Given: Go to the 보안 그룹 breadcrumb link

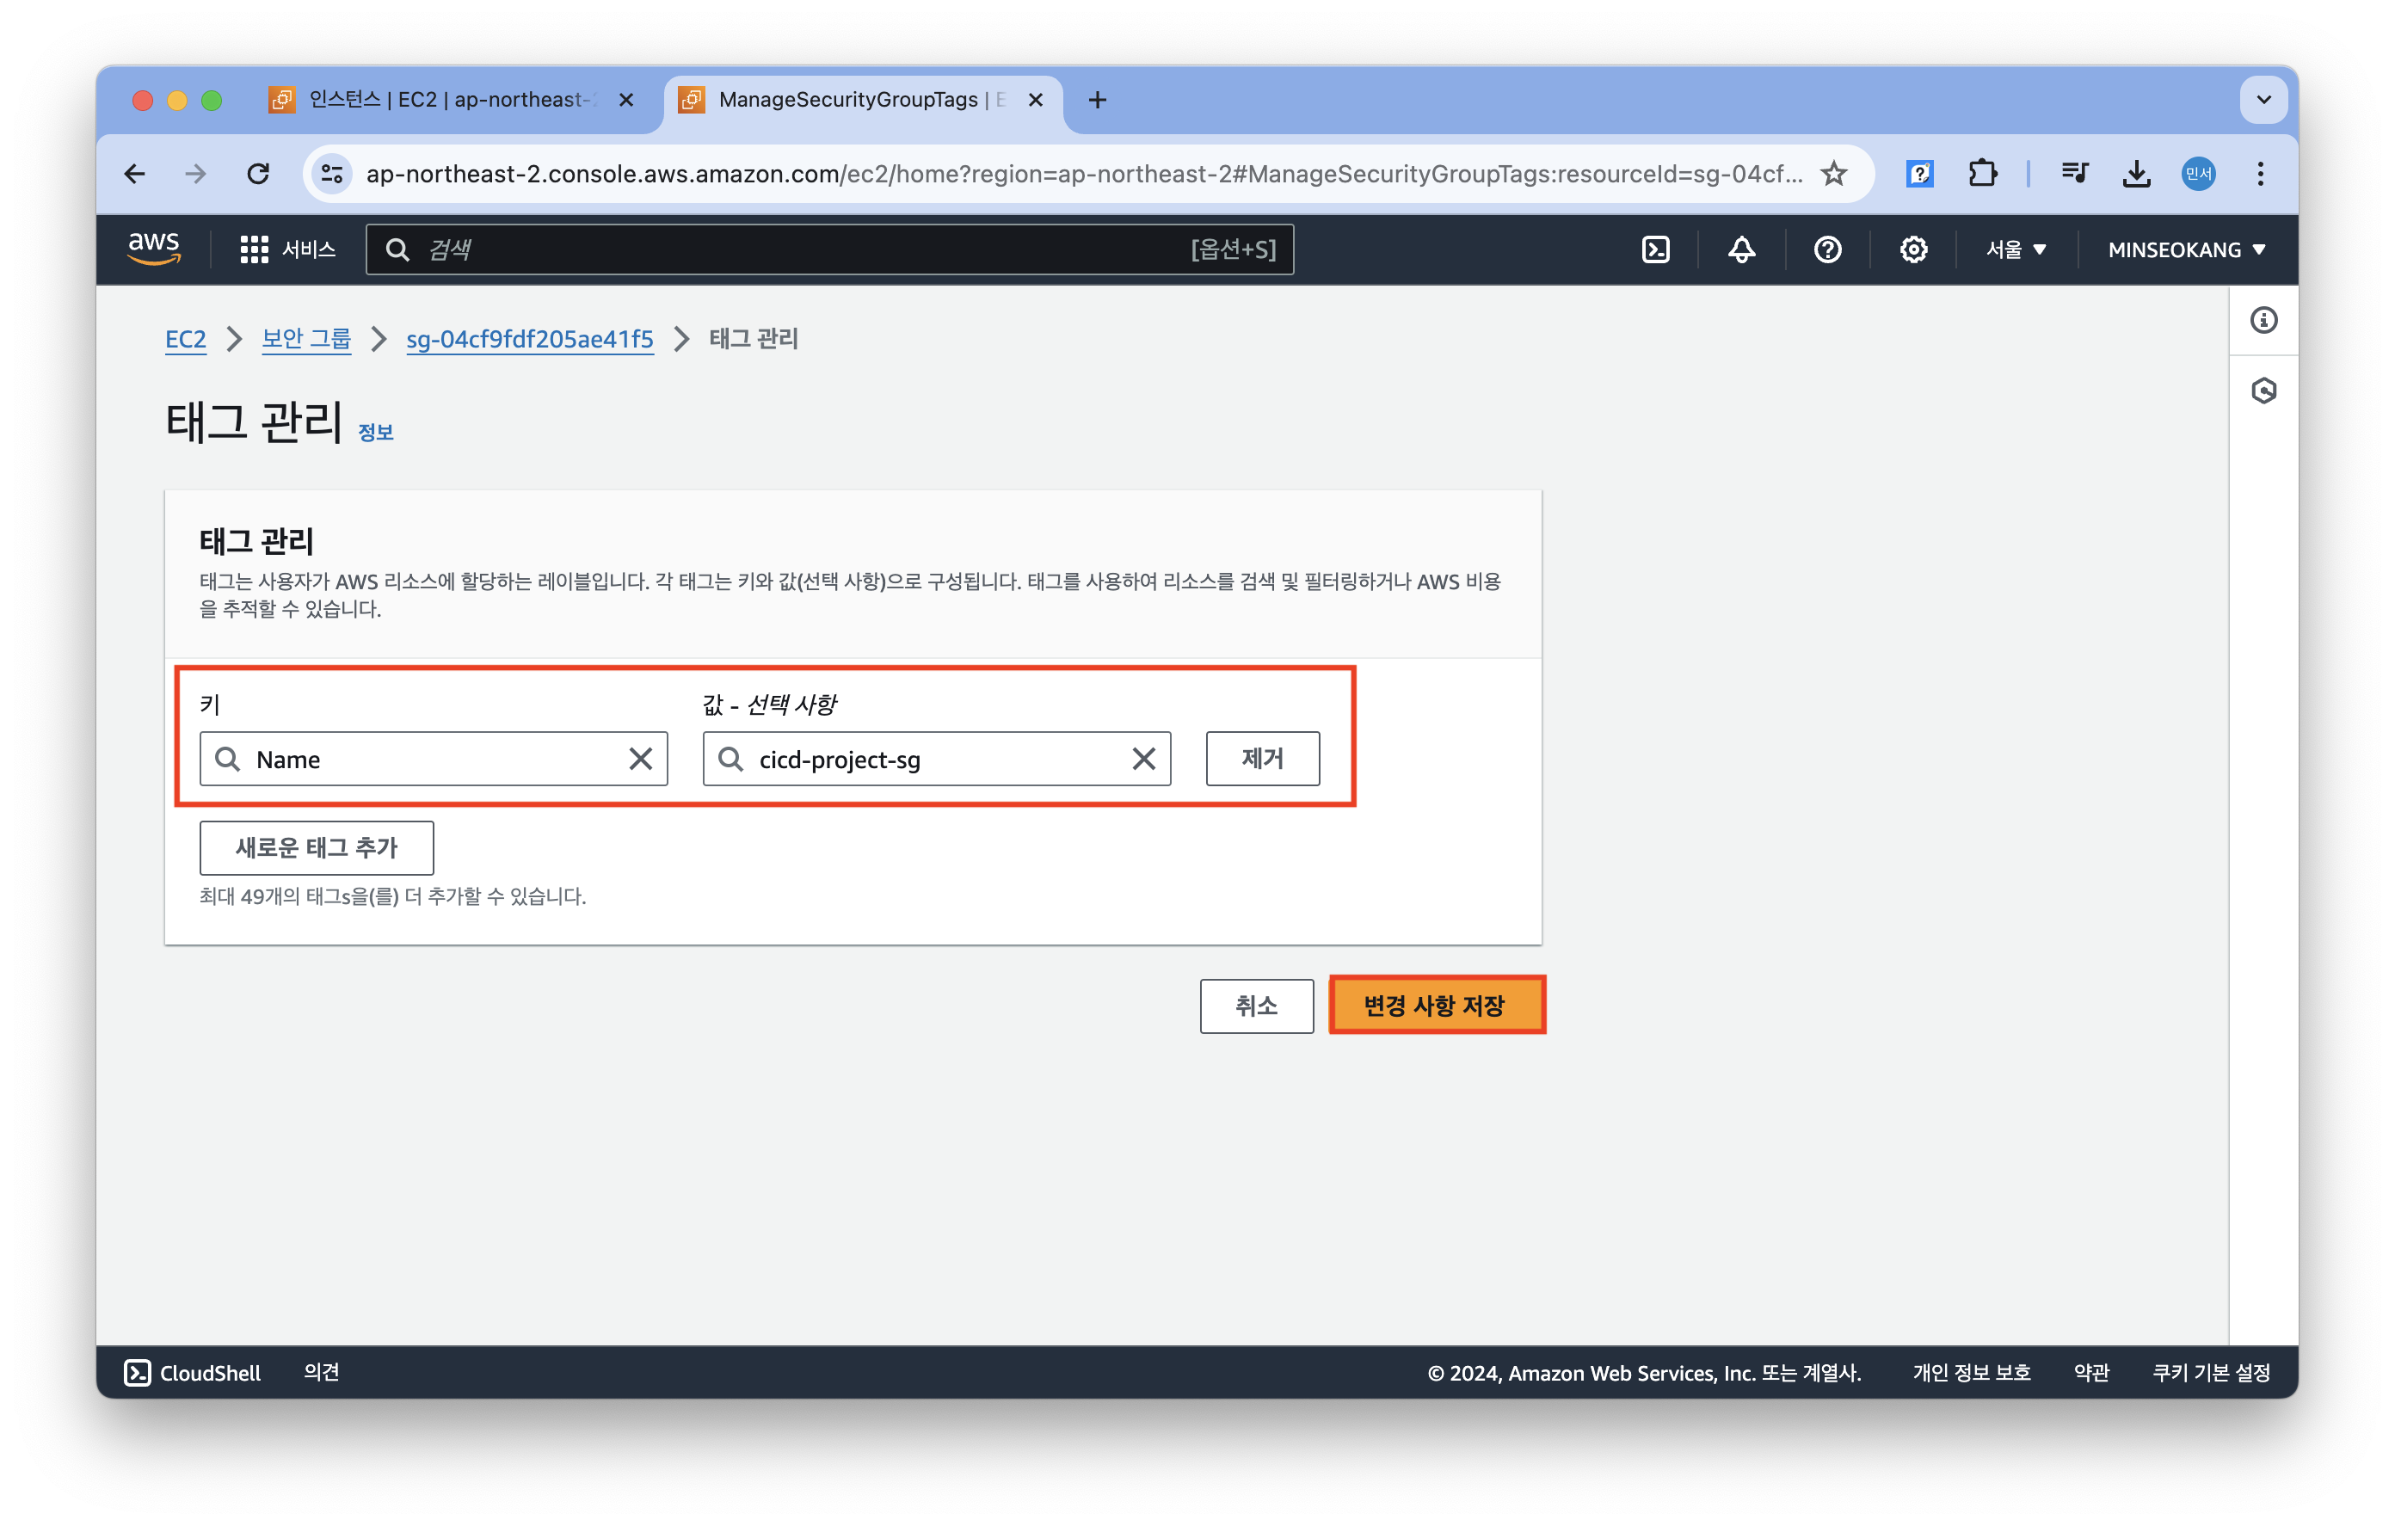Looking at the screenshot, I should pos(305,339).
